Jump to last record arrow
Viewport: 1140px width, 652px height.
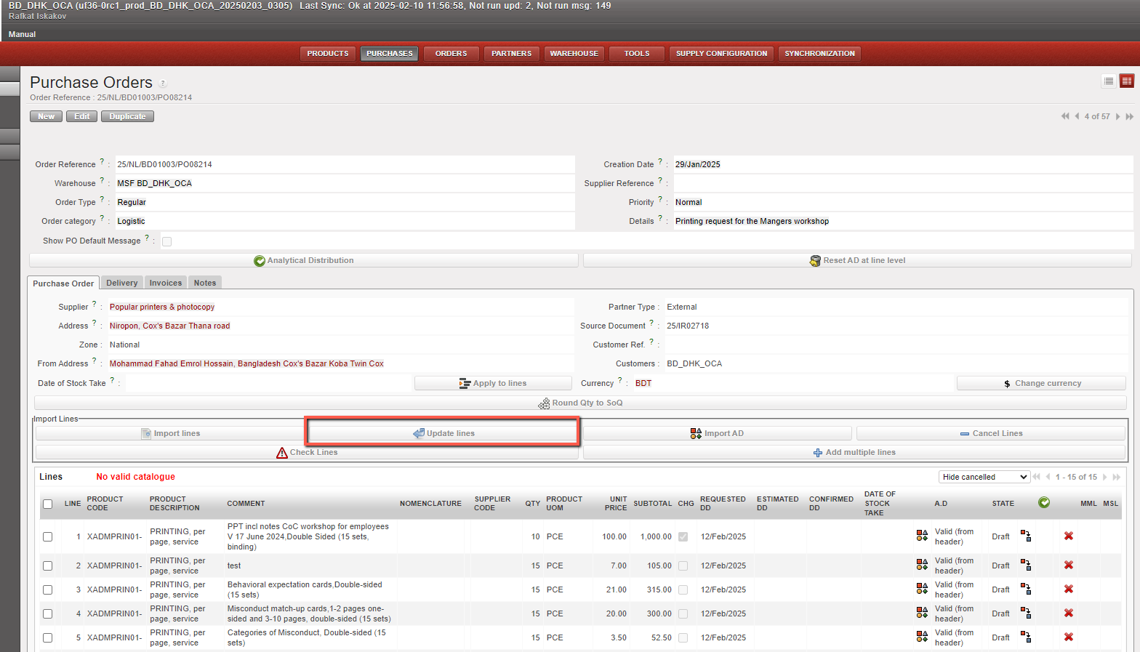[x=1129, y=116]
